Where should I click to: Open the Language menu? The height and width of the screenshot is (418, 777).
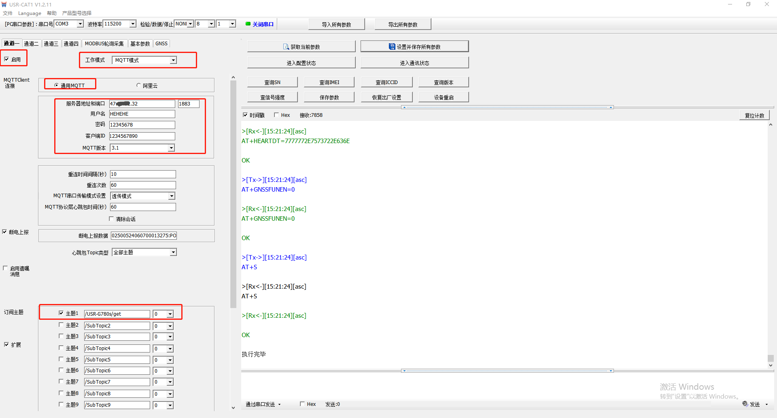(x=30, y=13)
